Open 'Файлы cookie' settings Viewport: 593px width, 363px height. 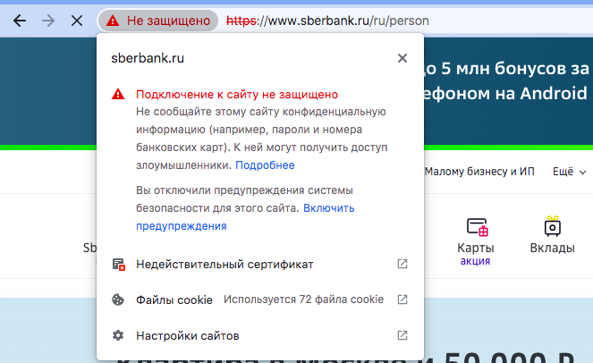(260, 300)
